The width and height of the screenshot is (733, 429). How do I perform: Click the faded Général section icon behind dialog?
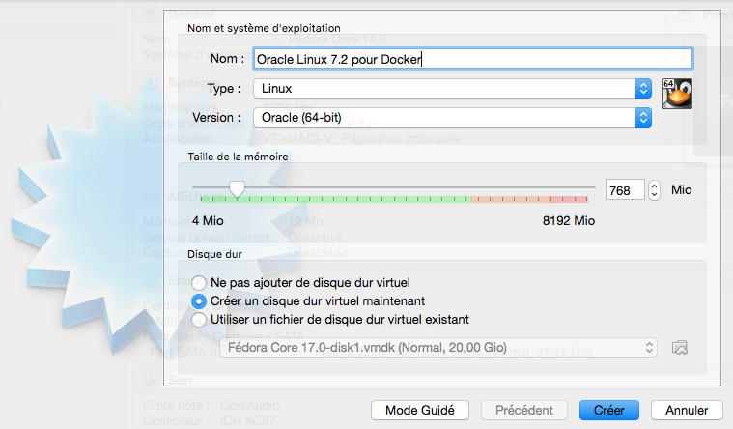coord(150,13)
